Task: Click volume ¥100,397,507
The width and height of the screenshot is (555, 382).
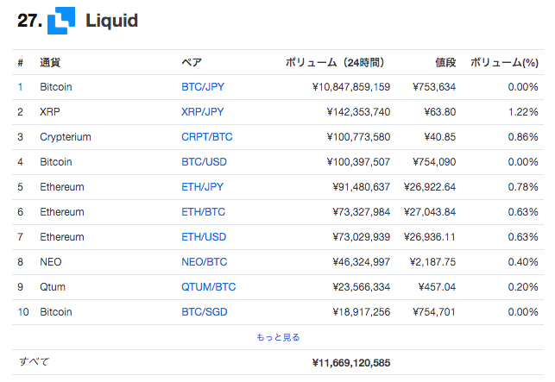Action: (x=358, y=162)
